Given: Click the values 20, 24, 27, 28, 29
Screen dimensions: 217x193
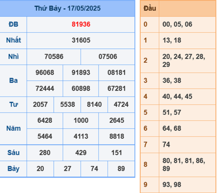Looking at the screenshot, I should [184, 61].
